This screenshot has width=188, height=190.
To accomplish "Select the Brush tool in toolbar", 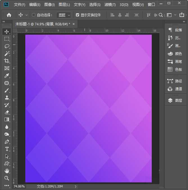I will tap(7, 90).
